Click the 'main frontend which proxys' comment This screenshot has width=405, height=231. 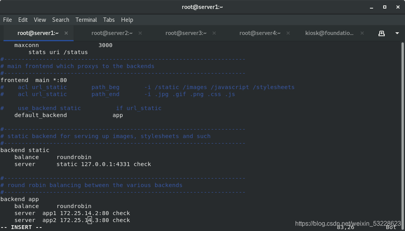pos(77,66)
